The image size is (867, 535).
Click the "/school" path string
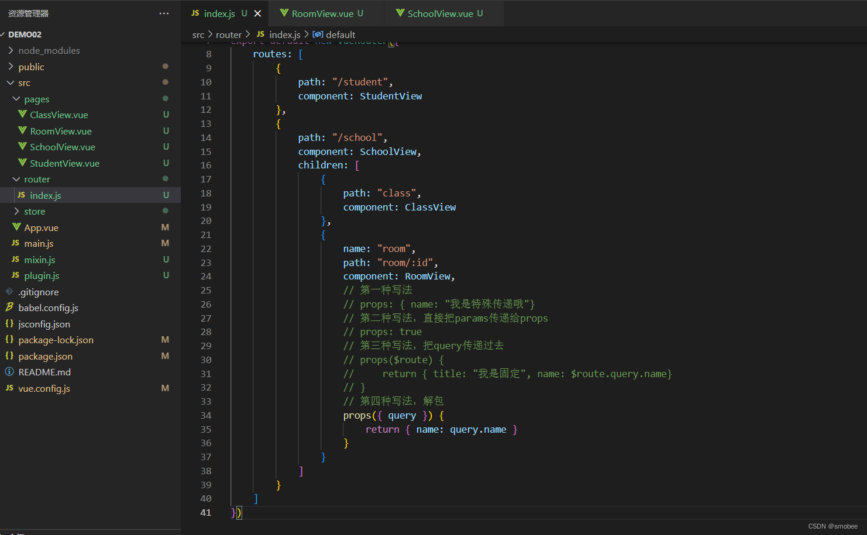pyautogui.click(x=357, y=137)
